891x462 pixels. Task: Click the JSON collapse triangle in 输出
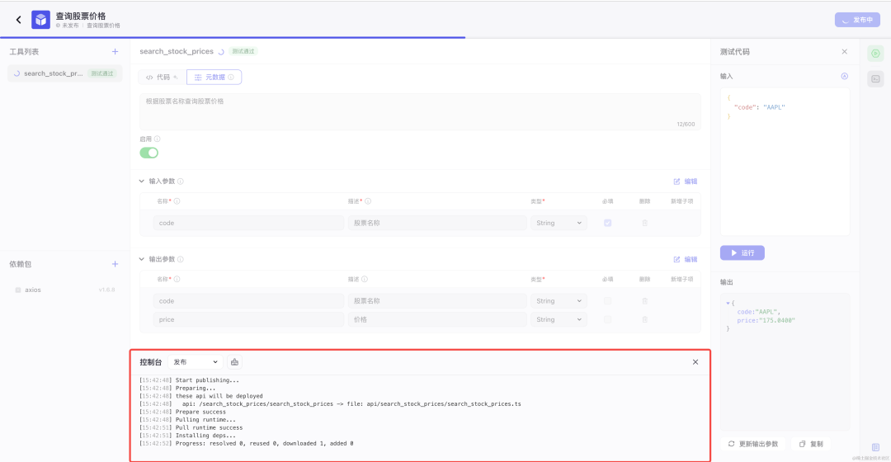point(728,303)
